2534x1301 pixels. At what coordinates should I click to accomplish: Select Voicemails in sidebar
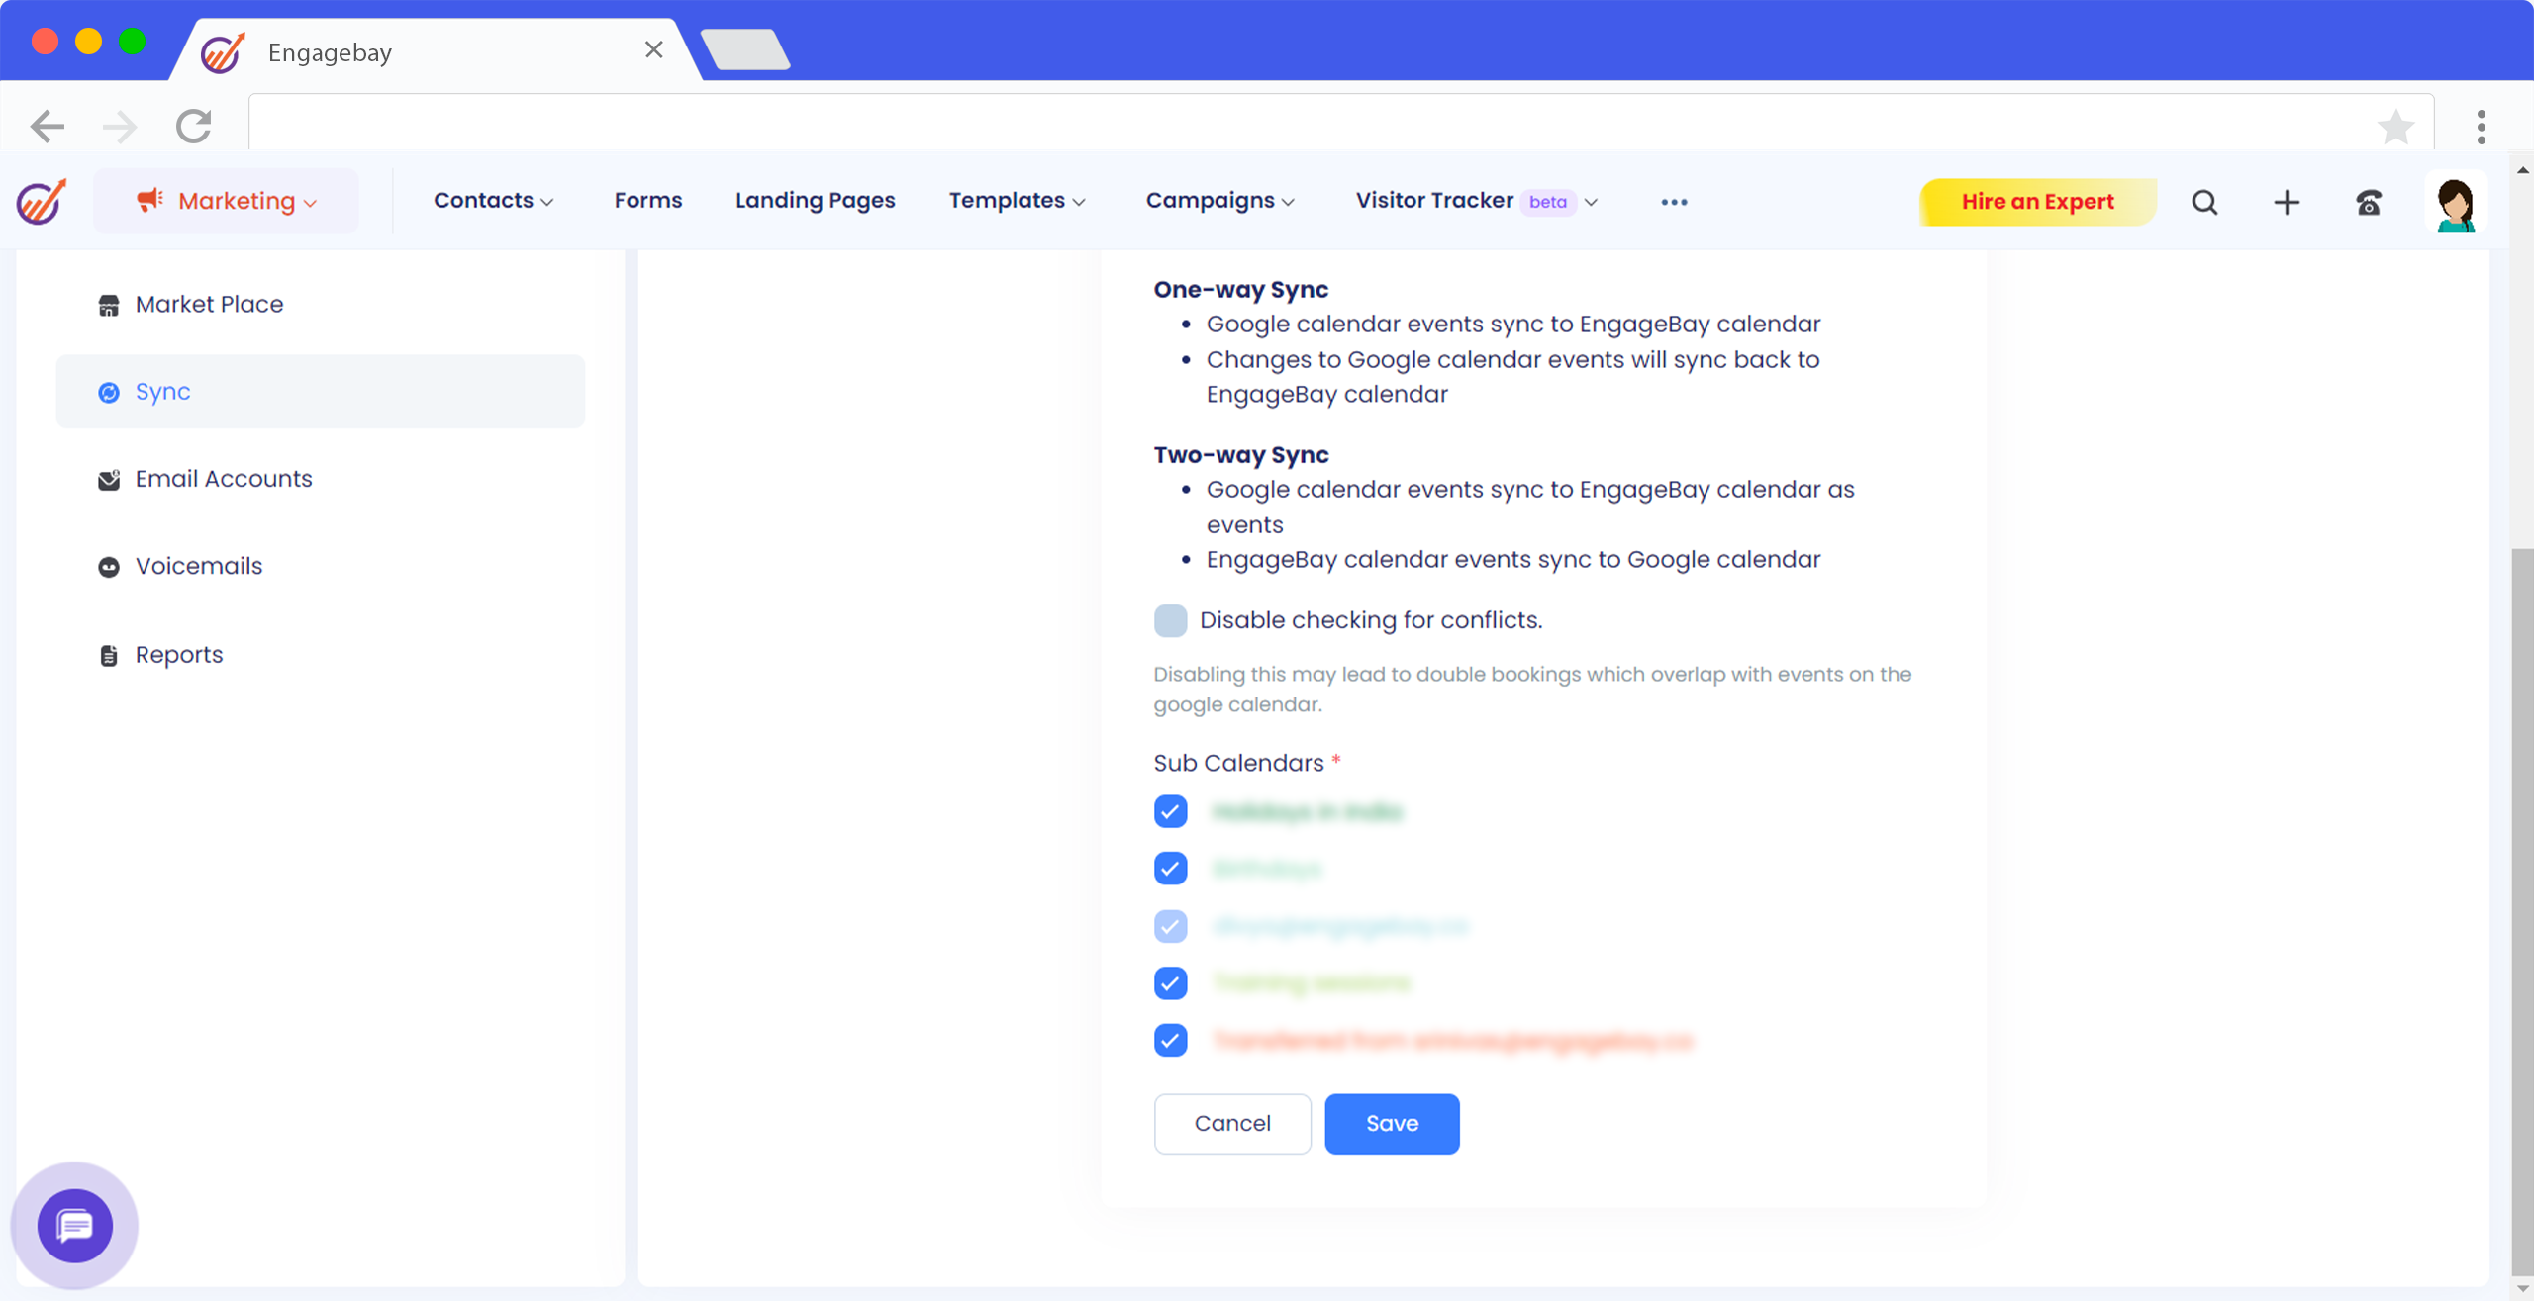click(320, 567)
